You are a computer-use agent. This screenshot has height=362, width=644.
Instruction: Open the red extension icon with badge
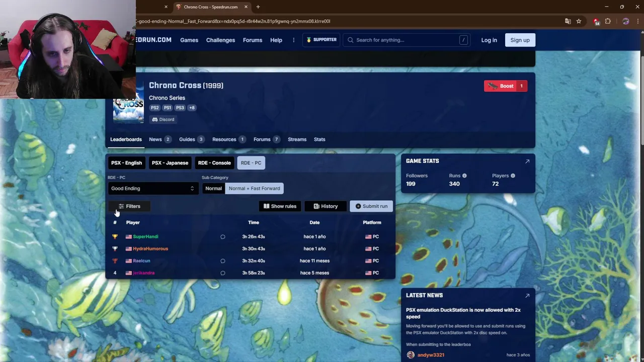pyautogui.click(x=596, y=21)
